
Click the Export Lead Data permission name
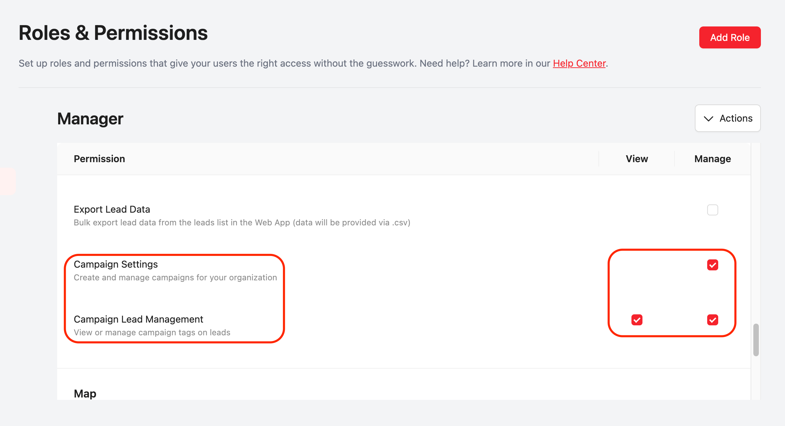(112, 210)
